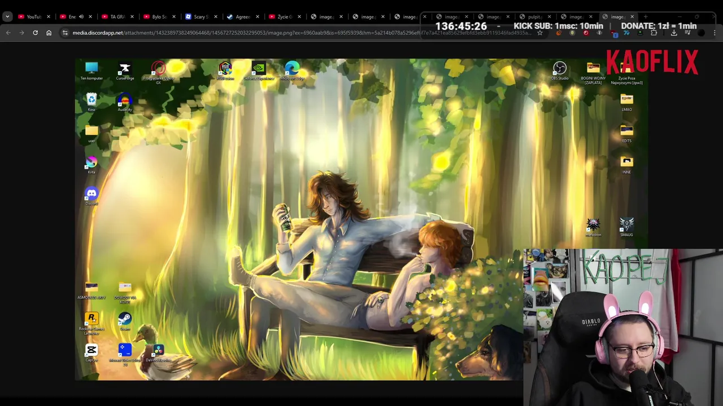Open the Opera GX browser shortcut

158,72
